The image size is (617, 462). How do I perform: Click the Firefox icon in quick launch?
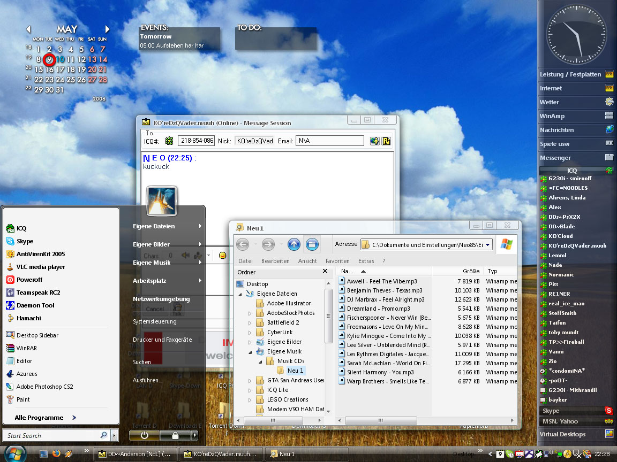(x=56, y=454)
